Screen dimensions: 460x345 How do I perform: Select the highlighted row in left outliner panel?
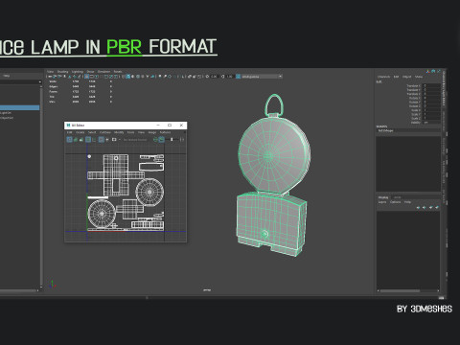point(19,107)
